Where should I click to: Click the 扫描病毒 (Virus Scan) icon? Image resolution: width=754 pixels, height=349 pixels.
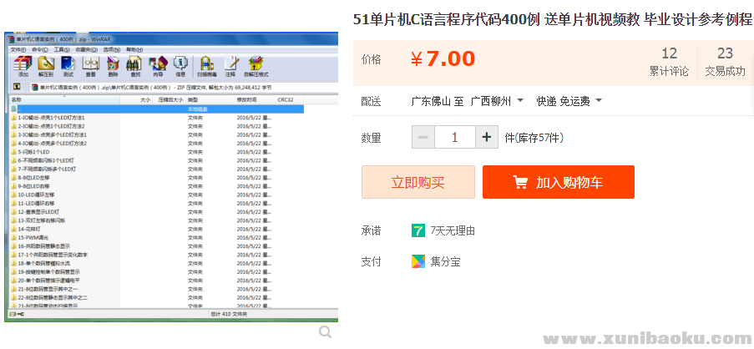coord(206,65)
